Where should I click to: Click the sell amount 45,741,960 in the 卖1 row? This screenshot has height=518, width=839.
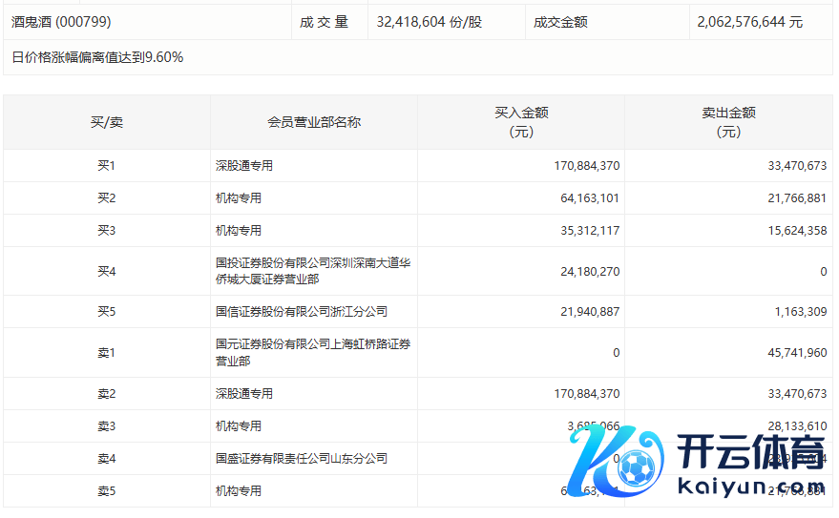tap(793, 353)
